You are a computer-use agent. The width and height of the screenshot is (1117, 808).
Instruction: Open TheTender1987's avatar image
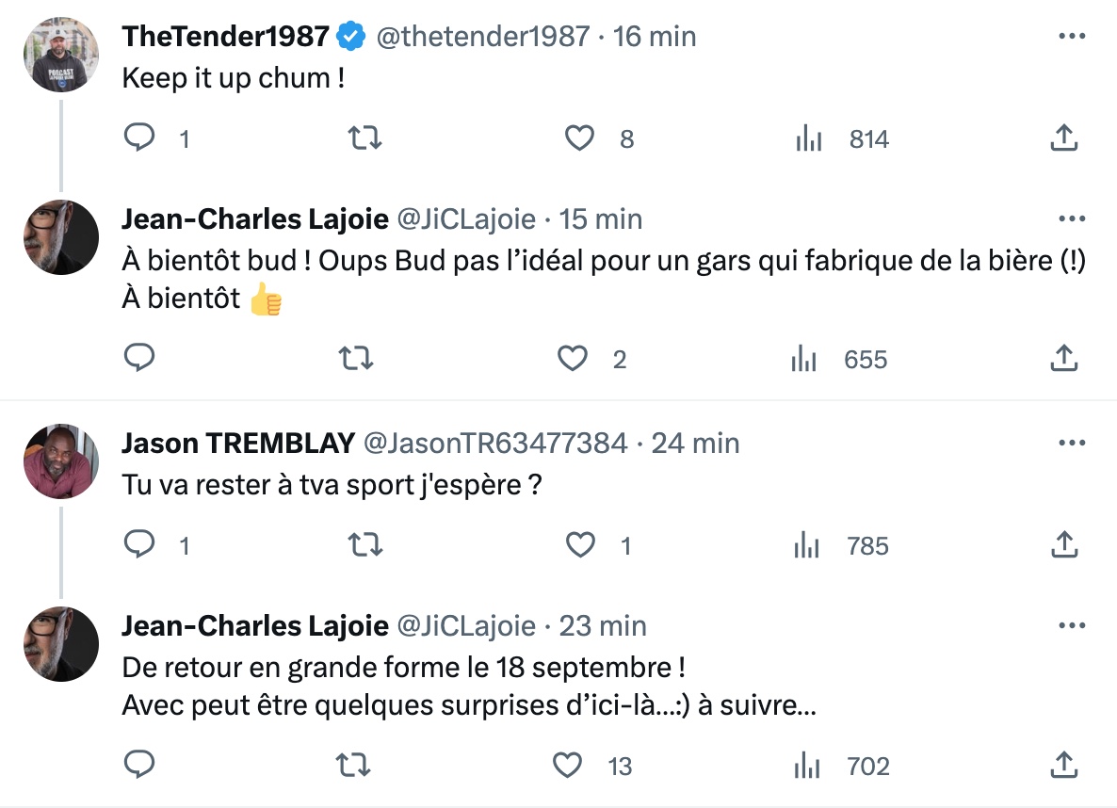coord(61,55)
